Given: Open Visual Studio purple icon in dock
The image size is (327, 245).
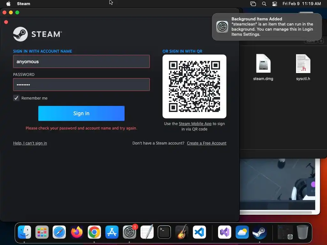Looking at the screenshot, I should click(x=224, y=232).
